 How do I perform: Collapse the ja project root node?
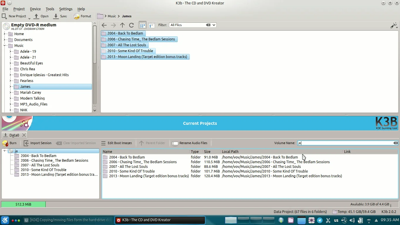point(5,151)
